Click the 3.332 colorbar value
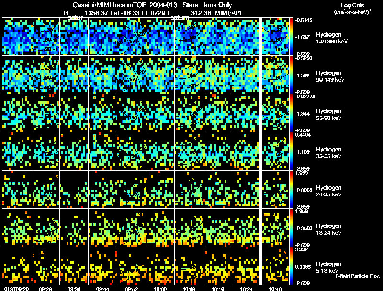Screen dimensions: 383x291 point(301,249)
